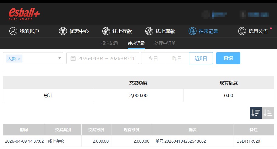Click the total 2,000.00 in summary
Screen dimensions: 277x149
[x=138, y=96]
